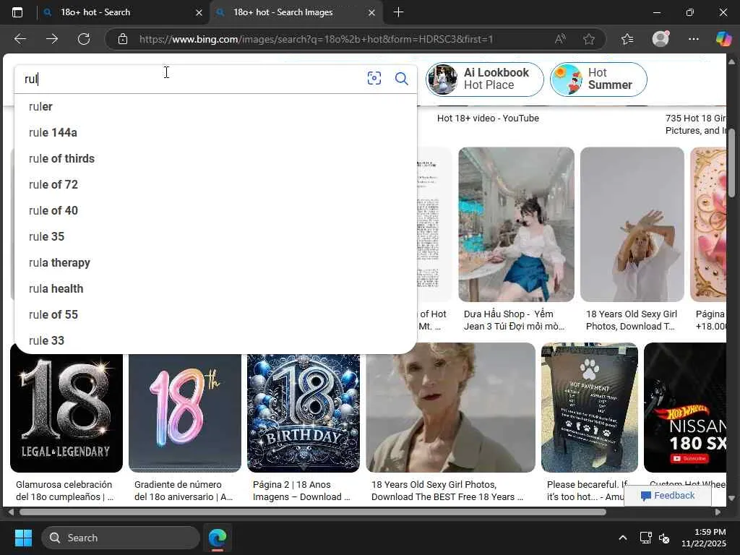The height and width of the screenshot is (555, 740).
Task: Select 'rule of 55' suggestion
Action: (215, 314)
